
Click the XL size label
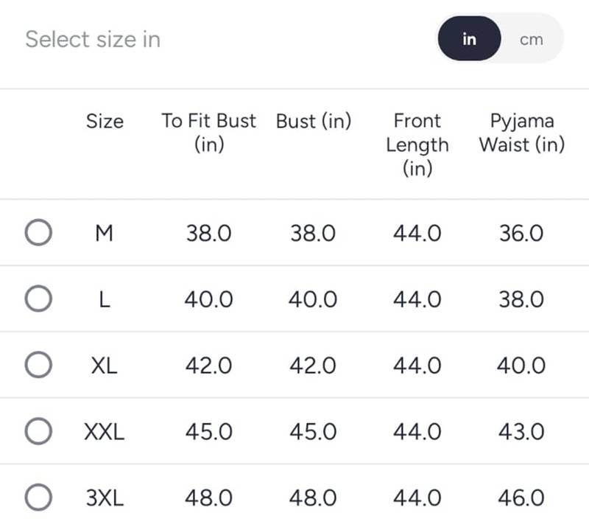[105, 366]
